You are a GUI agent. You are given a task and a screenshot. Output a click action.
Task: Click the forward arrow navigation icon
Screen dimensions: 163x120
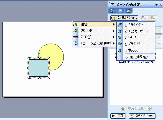(x=120, y=11)
